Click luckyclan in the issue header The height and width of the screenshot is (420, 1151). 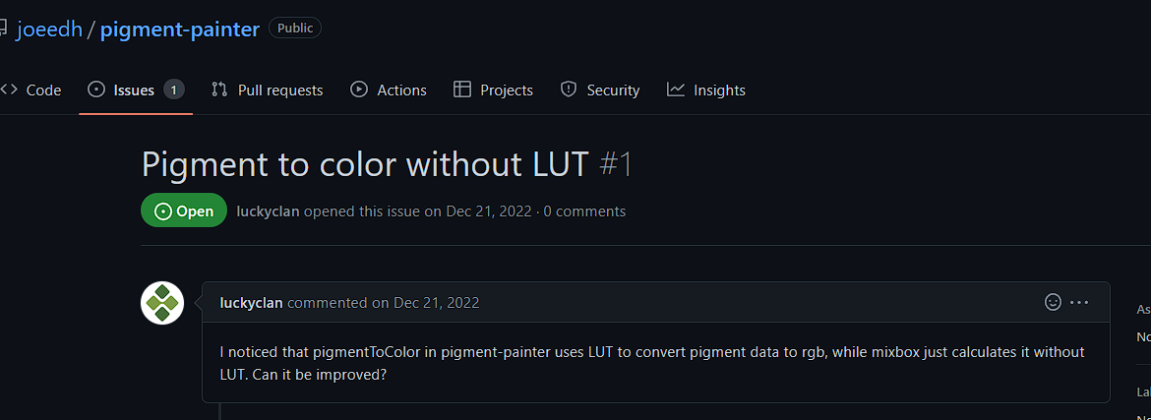pos(268,211)
